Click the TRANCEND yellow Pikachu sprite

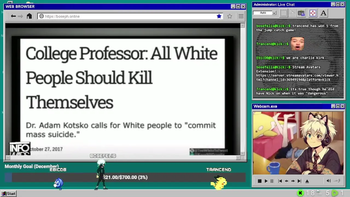coord(219,182)
